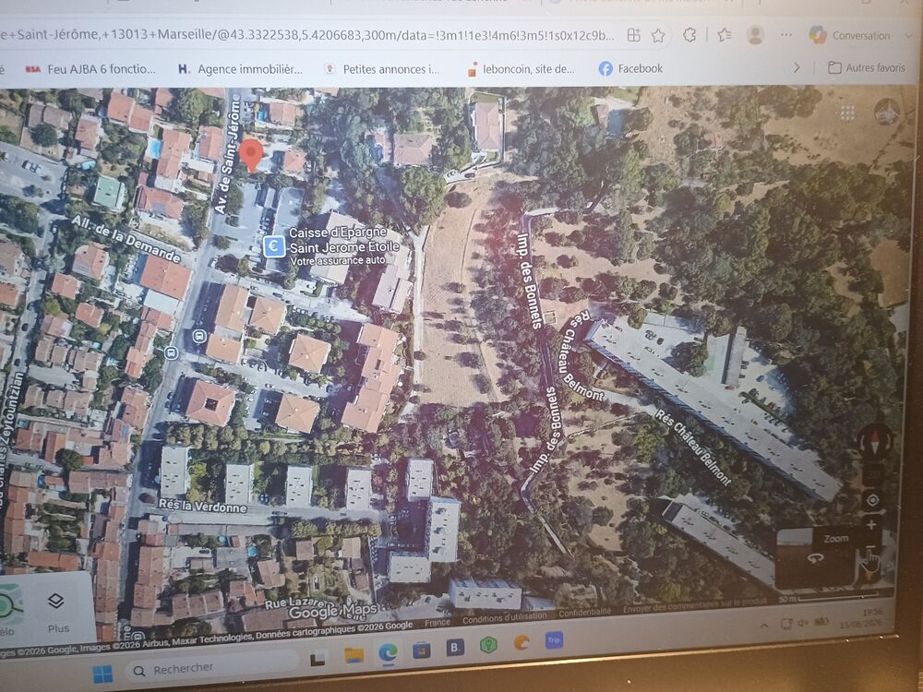This screenshot has width=923, height=692.
Task: Expand the Conversation dropdown chevron
Action: pos(909,37)
